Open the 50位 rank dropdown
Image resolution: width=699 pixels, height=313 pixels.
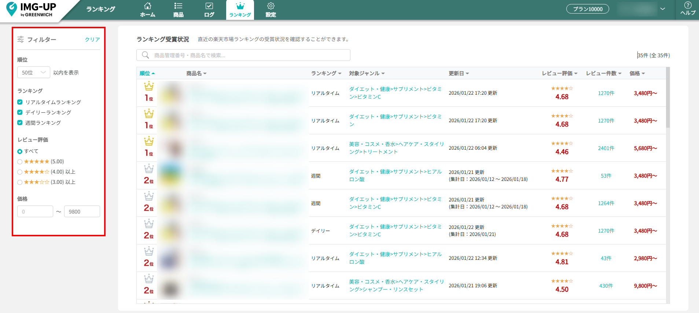pyautogui.click(x=33, y=72)
